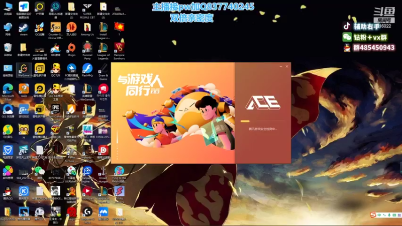Launch the QQ炫舞 winged shortcut
402x226 pixels.
coord(40,29)
